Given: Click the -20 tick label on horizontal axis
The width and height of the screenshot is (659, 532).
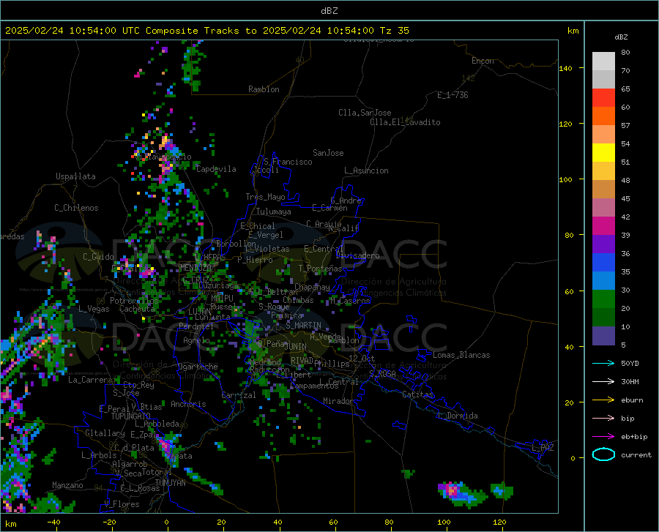Looking at the screenshot, I should coord(109,522).
